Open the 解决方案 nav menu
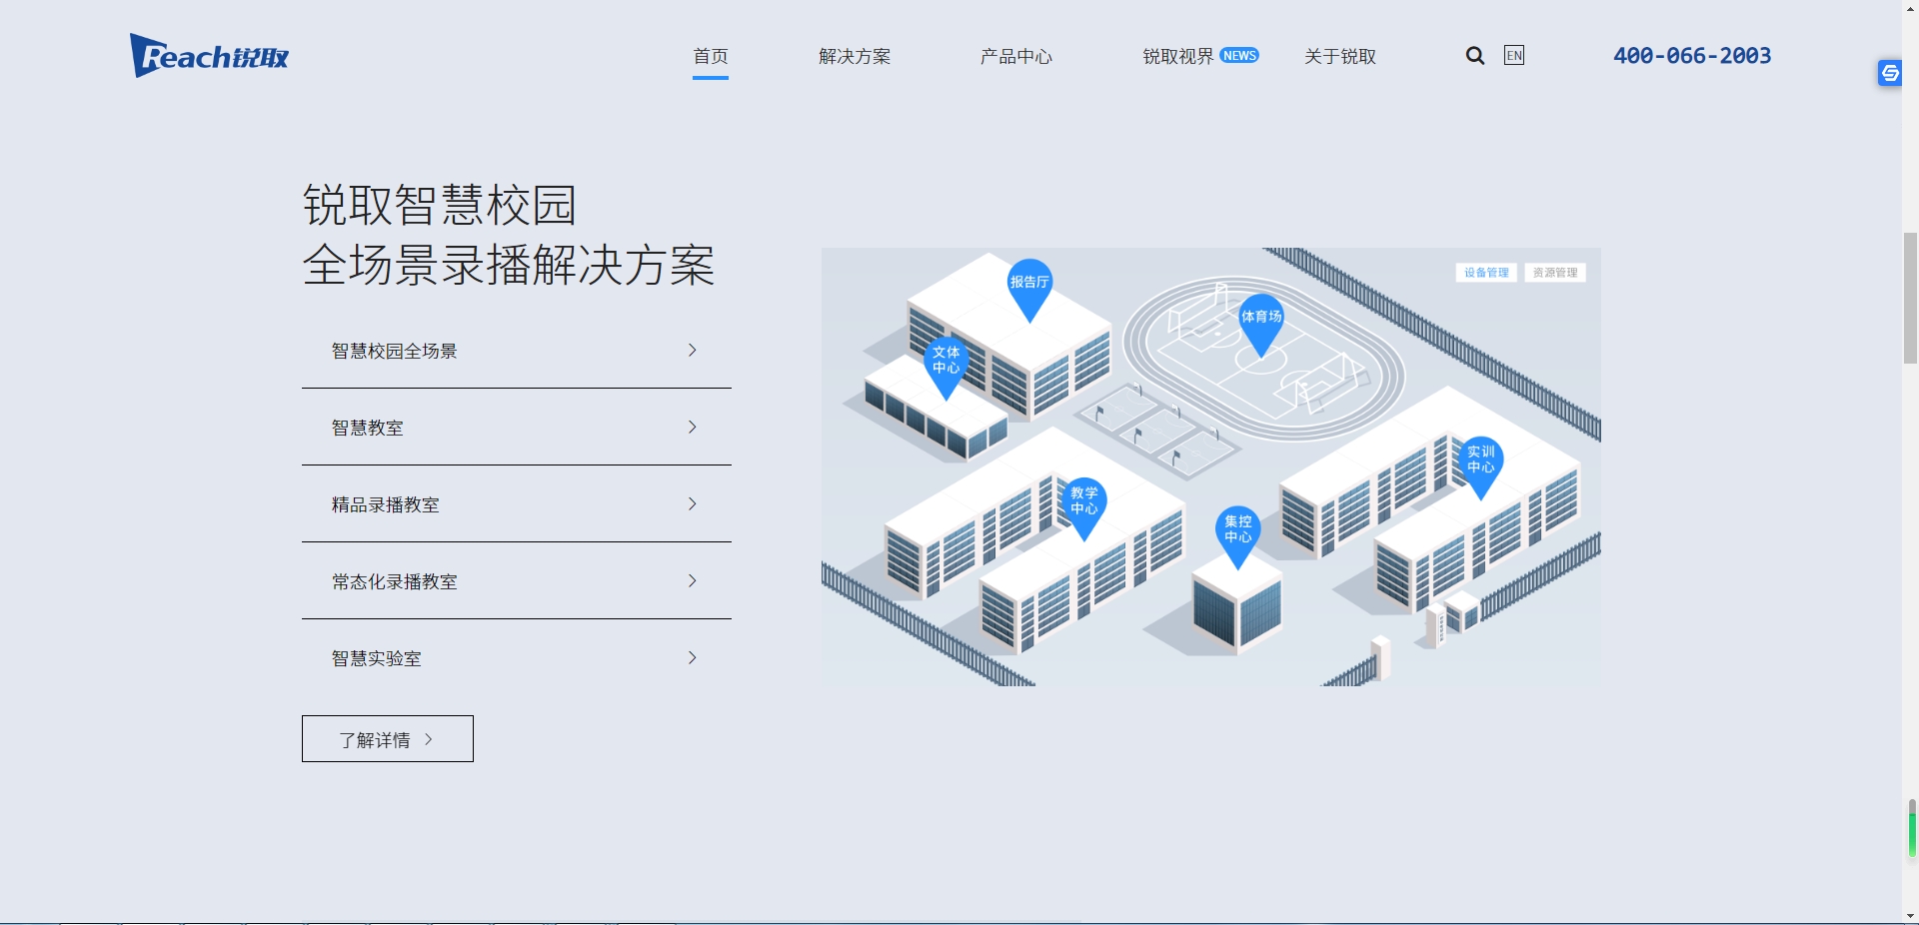 855,57
